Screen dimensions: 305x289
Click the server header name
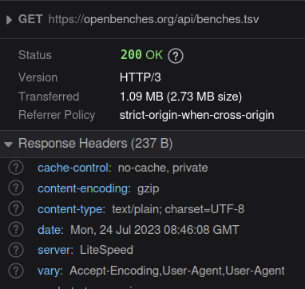(x=55, y=250)
